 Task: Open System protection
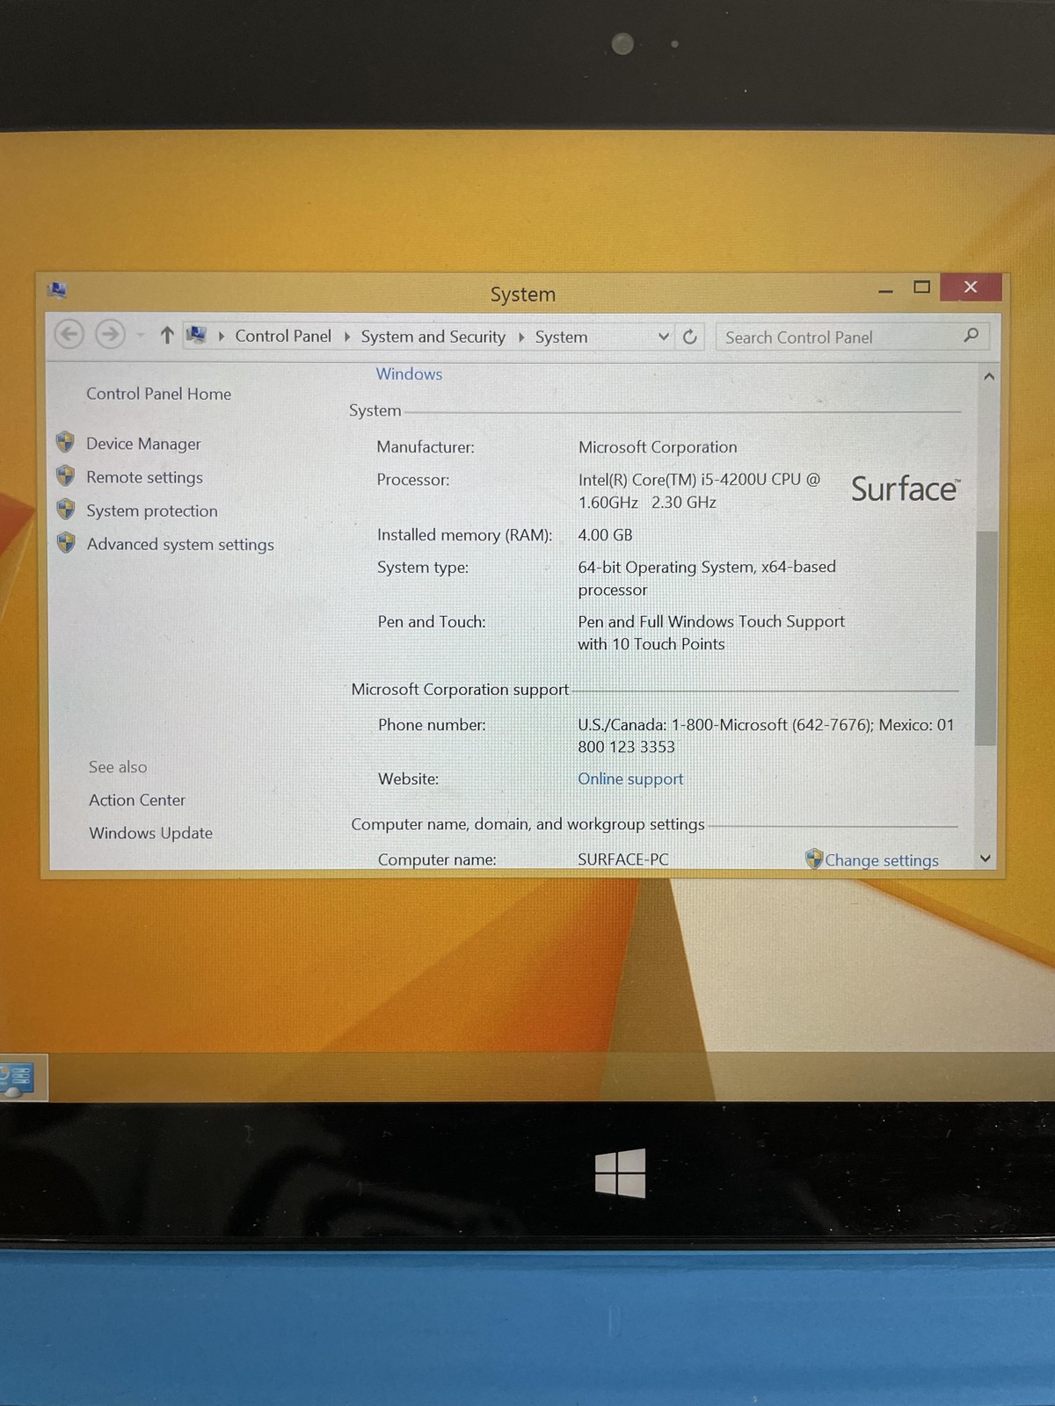pyautogui.click(x=151, y=511)
